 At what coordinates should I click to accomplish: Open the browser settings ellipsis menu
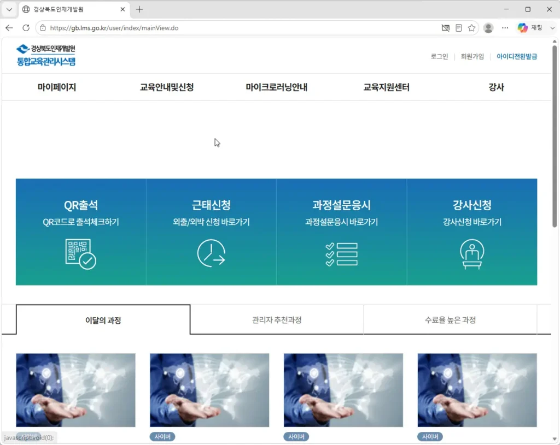[505, 28]
